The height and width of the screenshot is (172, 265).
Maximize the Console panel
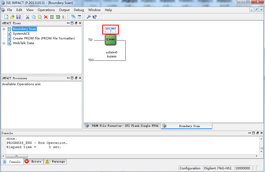click(x=253, y=133)
